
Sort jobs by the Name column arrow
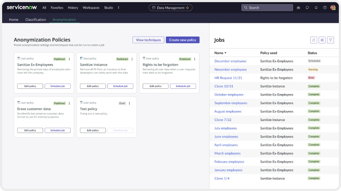point(226,53)
